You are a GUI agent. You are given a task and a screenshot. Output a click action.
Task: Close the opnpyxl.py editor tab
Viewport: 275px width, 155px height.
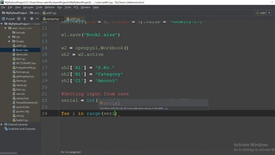[x=61, y=19]
